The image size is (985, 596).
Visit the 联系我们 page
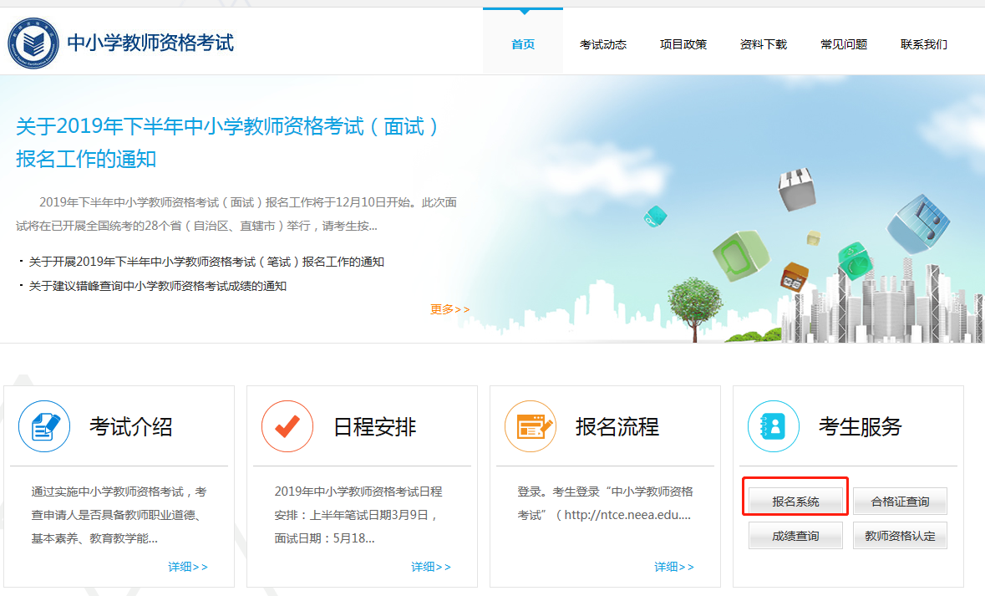[x=923, y=44]
